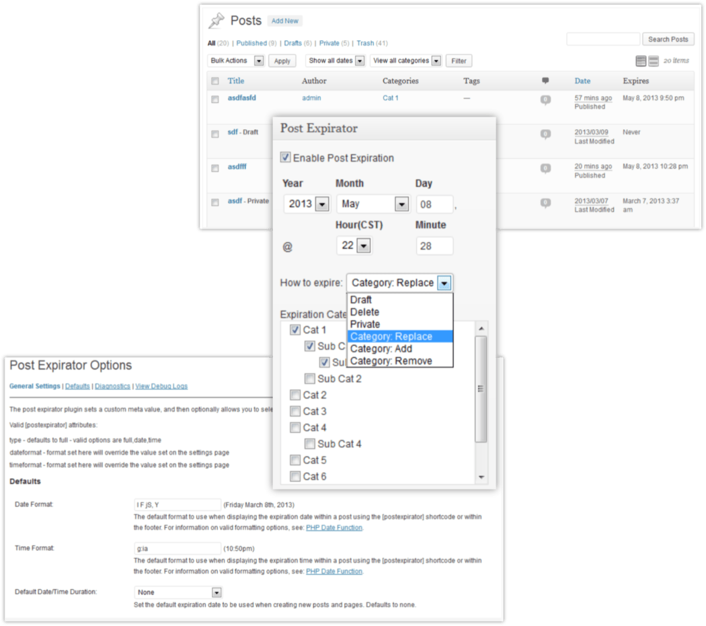The image size is (706, 626).
Task: Choose Delete expire option
Action: 400,311
